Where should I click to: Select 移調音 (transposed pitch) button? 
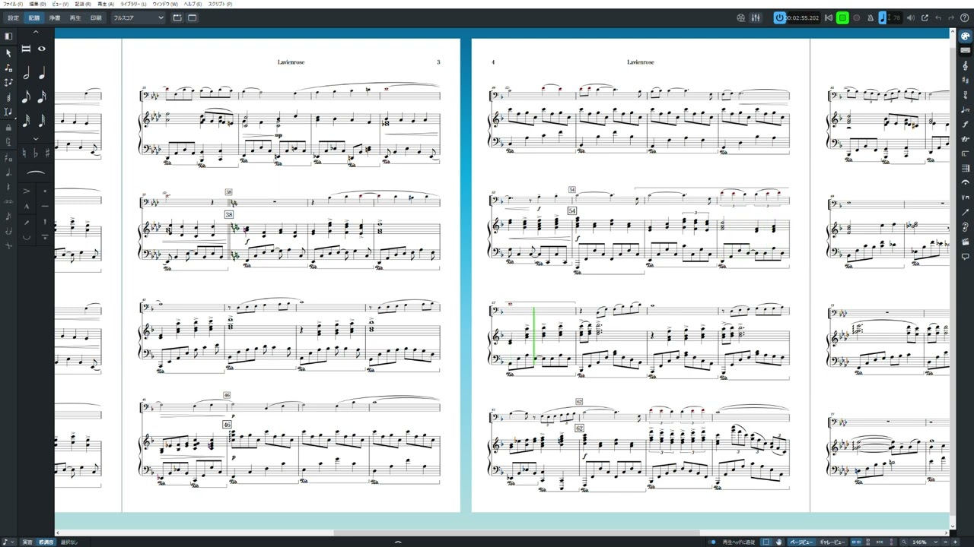click(x=46, y=542)
